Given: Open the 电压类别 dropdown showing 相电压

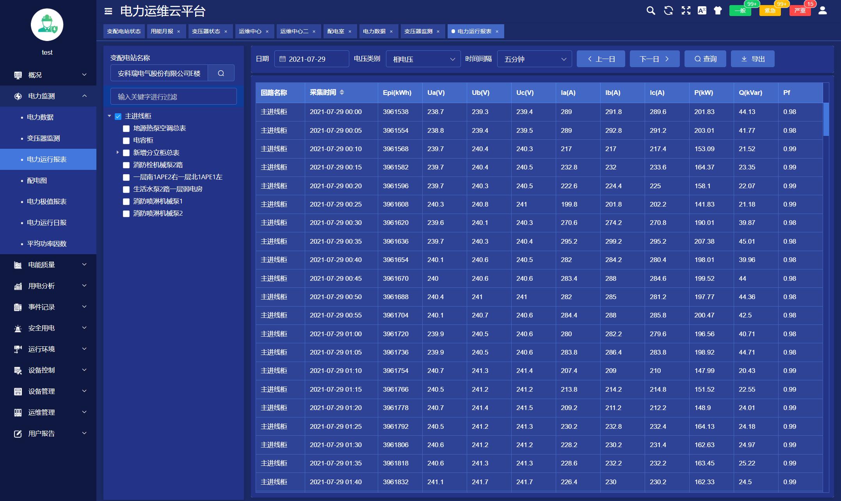Looking at the screenshot, I should (423, 59).
